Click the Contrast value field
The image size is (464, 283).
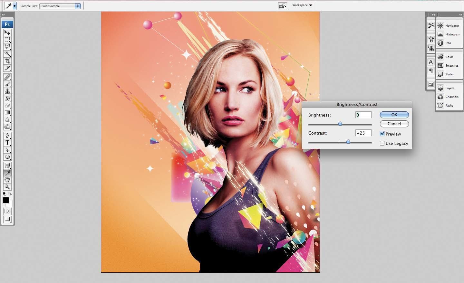click(363, 133)
